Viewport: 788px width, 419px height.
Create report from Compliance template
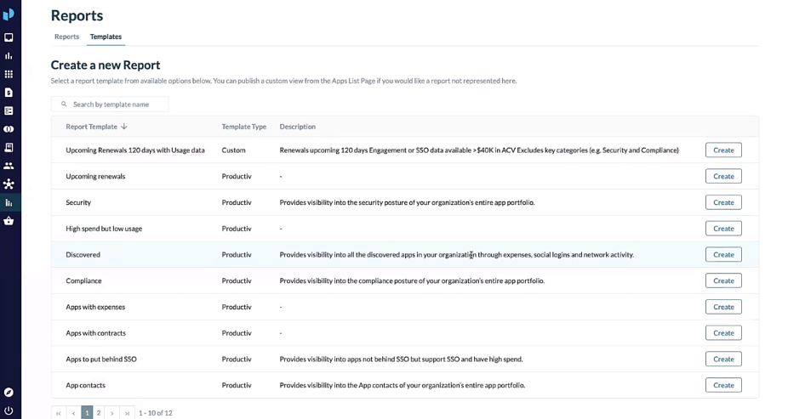pyautogui.click(x=723, y=280)
